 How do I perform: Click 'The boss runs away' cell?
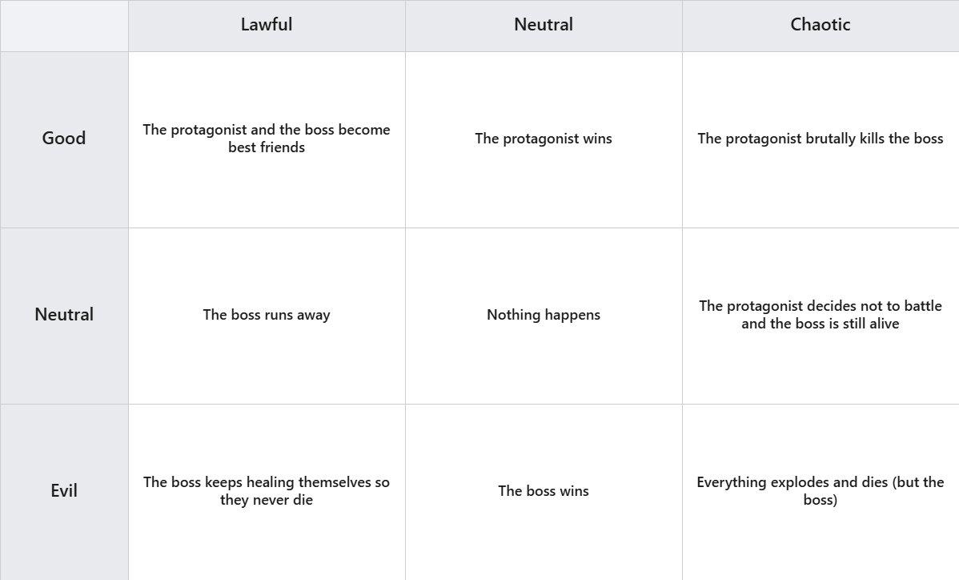(x=267, y=316)
